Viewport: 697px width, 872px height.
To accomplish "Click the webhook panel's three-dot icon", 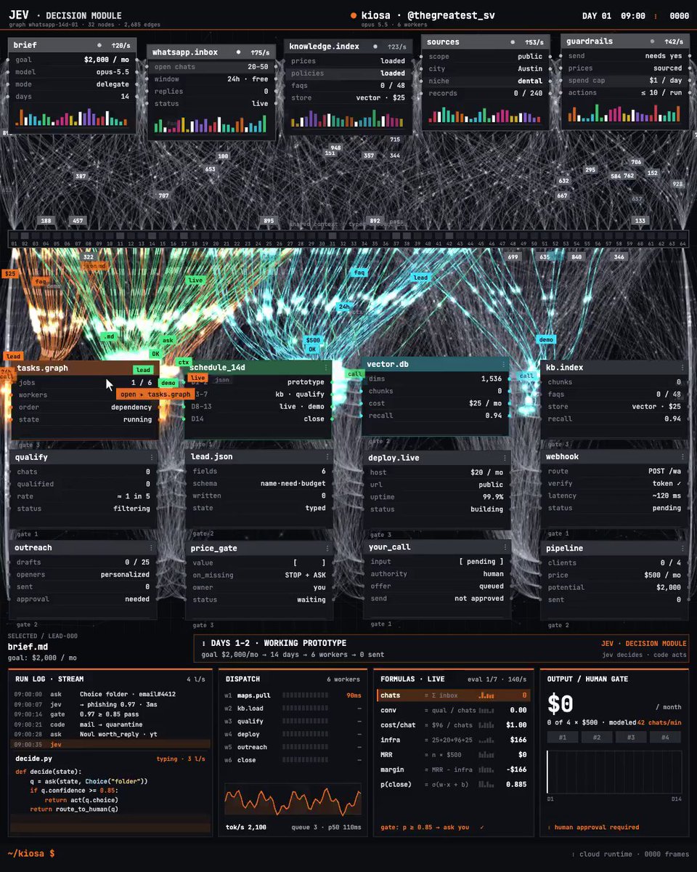I will tap(681, 457).
